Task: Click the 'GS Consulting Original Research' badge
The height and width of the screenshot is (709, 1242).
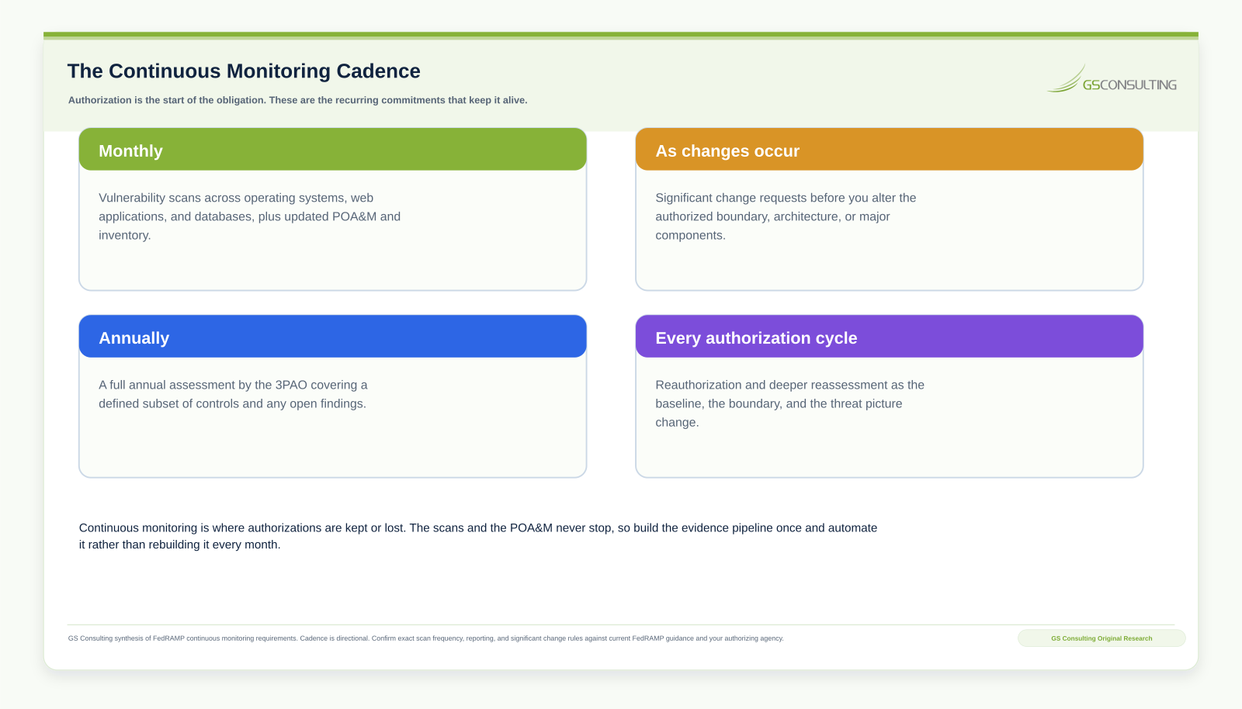Action: pos(1101,638)
